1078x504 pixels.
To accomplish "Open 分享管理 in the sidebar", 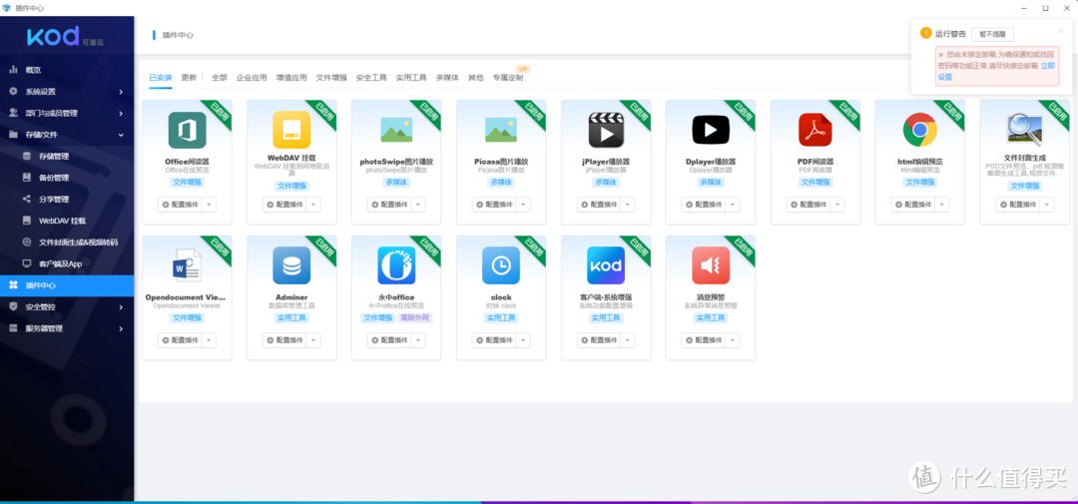I will [x=68, y=200].
